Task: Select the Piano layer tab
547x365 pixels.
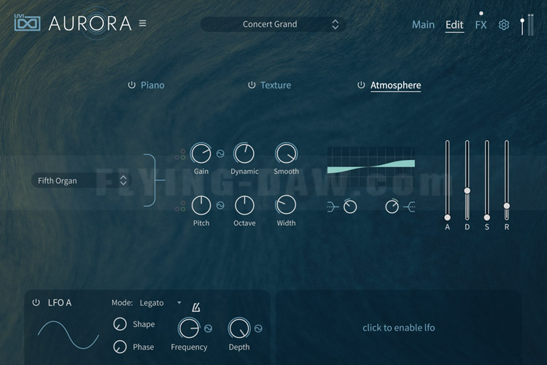Action: pos(152,85)
